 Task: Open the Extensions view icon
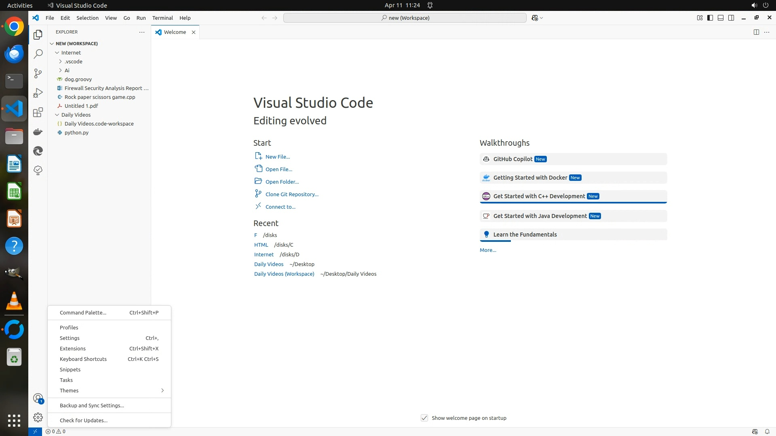coord(38,112)
